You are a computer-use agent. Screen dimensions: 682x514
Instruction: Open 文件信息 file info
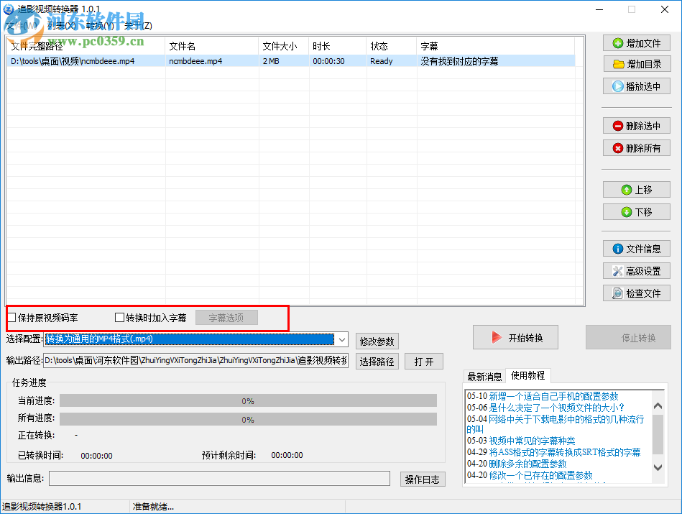click(x=636, y=249)
